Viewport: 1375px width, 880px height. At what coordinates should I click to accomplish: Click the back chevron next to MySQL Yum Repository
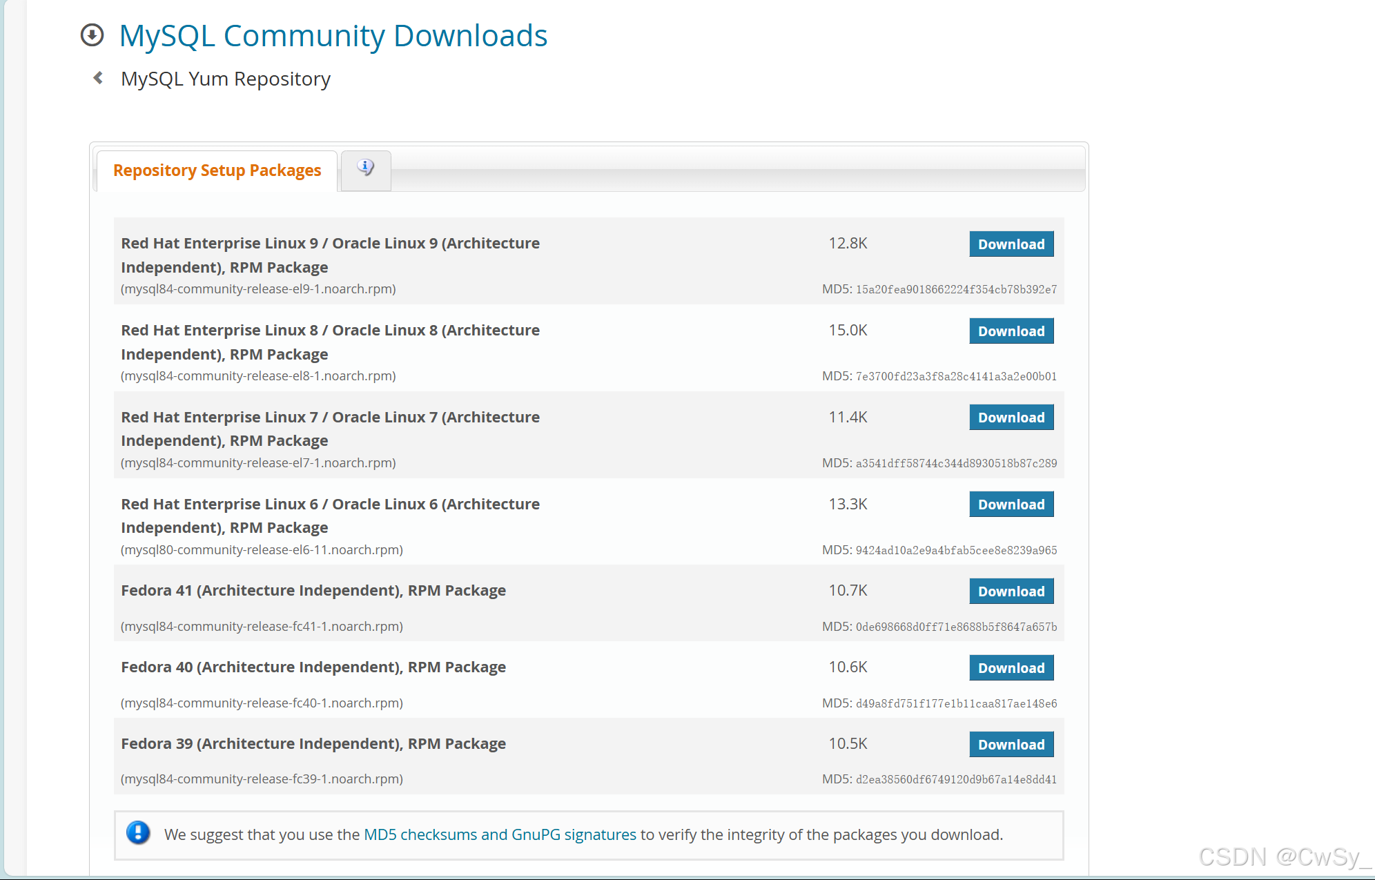(x=98, y=78)
